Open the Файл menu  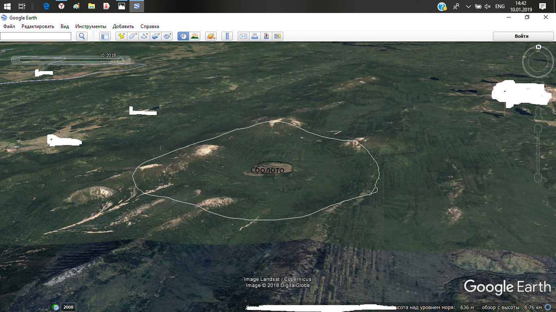click(x=9, y=26)
